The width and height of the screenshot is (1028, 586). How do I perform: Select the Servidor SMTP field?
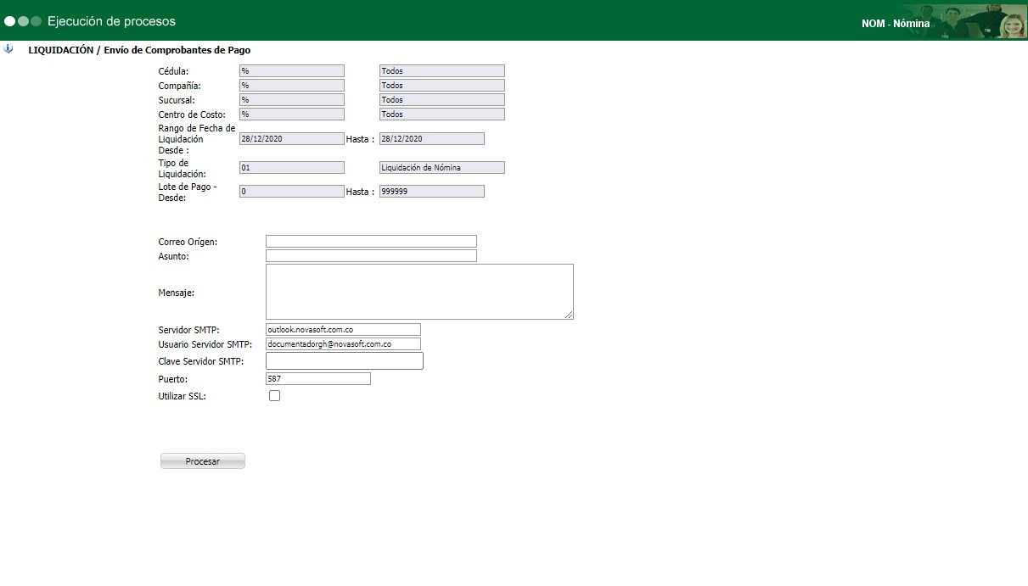pos(343,330)
